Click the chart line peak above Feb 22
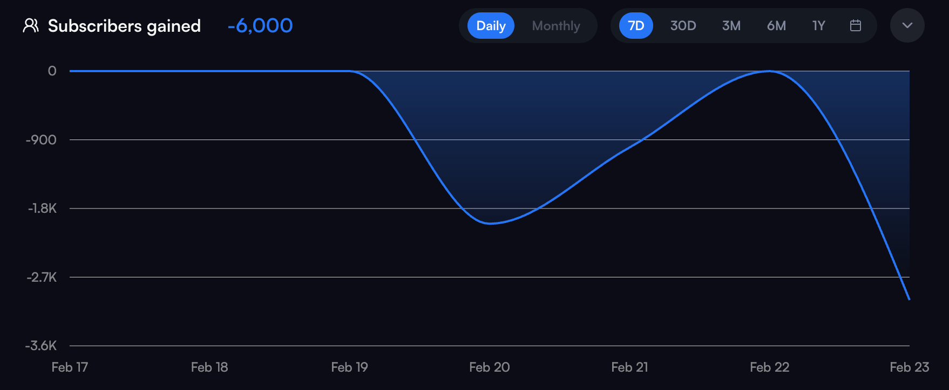 (x=769, y=71)
